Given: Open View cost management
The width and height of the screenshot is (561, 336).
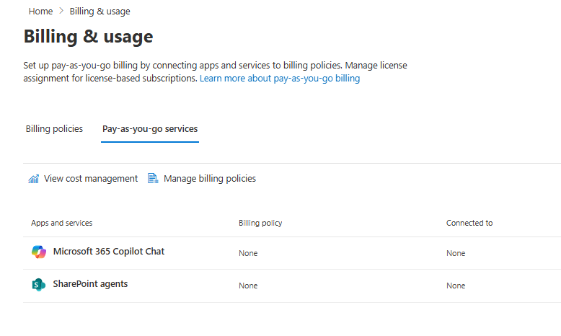Looking at the screenshot, I should click(x=83, y=179).
